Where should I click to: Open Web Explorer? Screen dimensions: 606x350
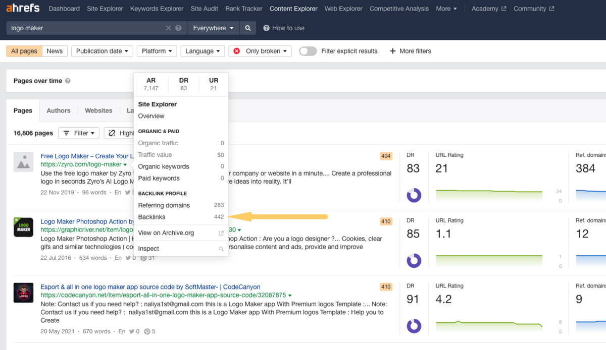tap(343, 9)
